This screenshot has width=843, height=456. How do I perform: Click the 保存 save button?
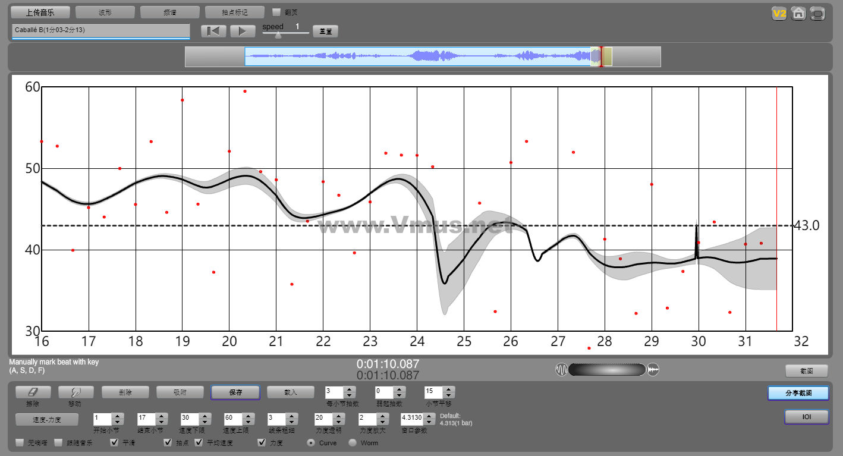[235, 392]
